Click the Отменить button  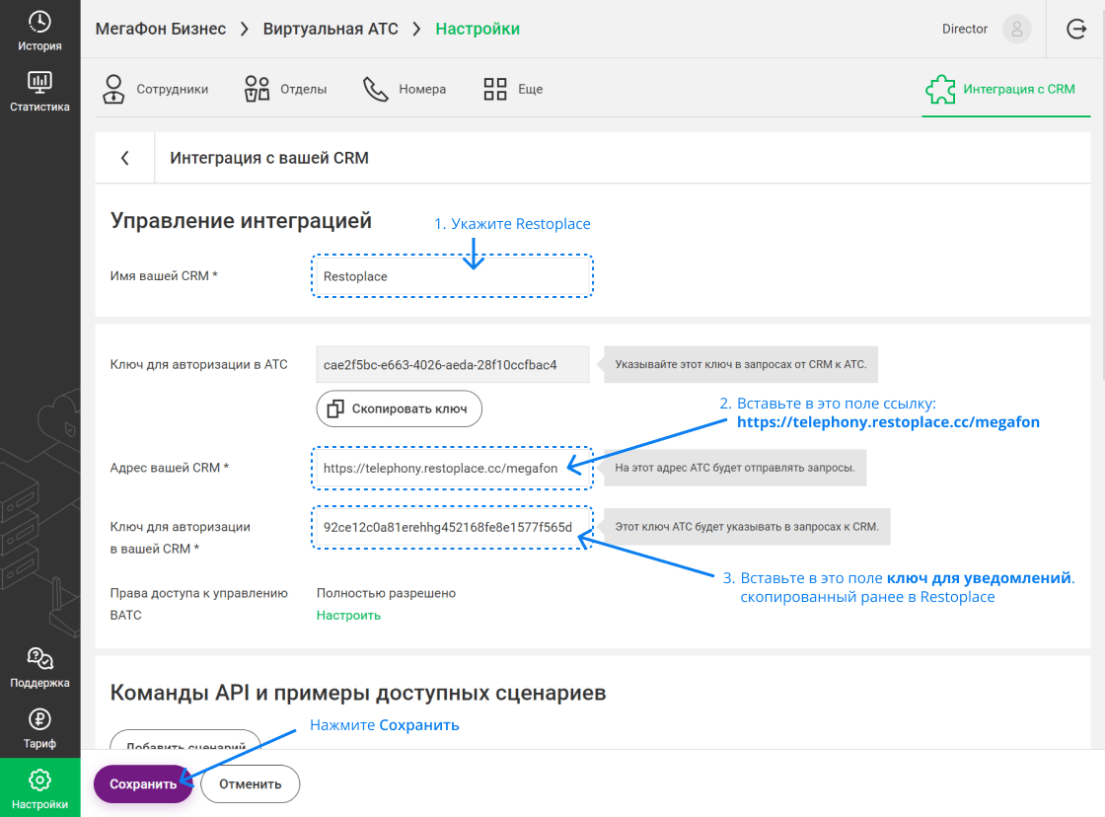coord(250,783)
